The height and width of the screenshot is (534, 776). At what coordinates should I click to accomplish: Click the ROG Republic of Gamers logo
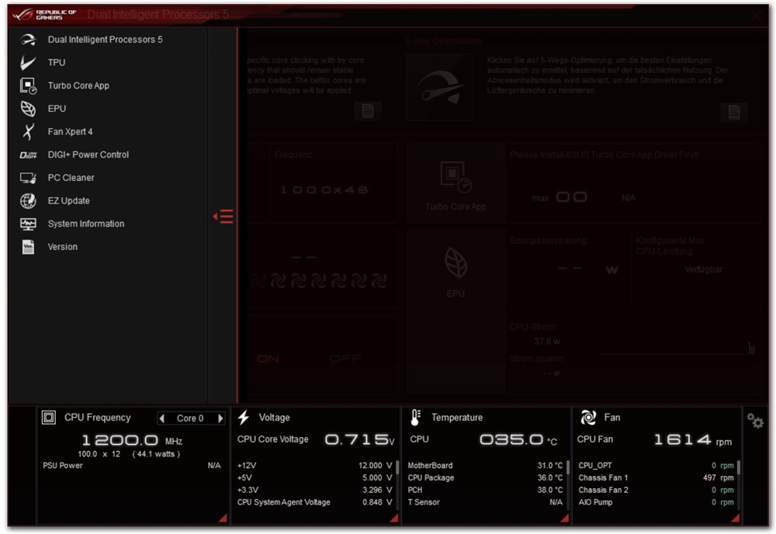tap(44, 14)
